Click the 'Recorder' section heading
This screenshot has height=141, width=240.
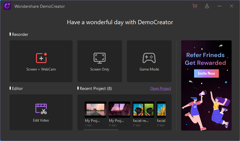click(x=20, y=34)
